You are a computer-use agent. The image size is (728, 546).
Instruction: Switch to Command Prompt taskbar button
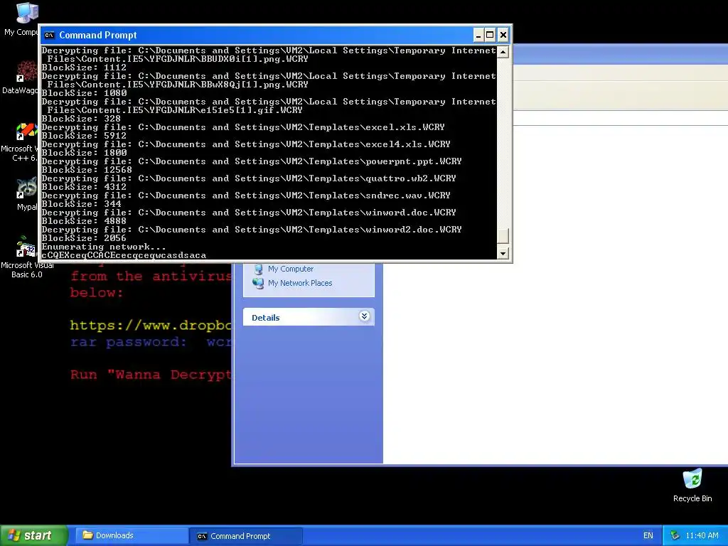(x=246, y=536)
